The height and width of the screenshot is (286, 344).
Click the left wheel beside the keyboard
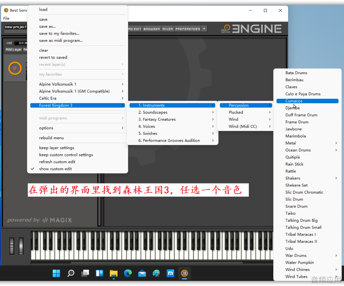coord(12,246)
